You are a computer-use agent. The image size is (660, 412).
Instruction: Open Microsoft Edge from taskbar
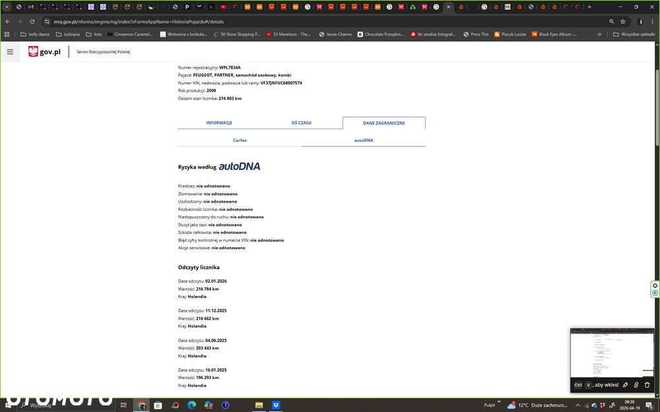(191, 405)
